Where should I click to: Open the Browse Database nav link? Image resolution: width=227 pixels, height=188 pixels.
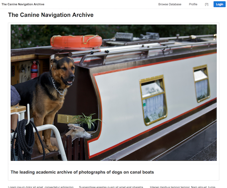pyautogui.click(x=170, y=5)
